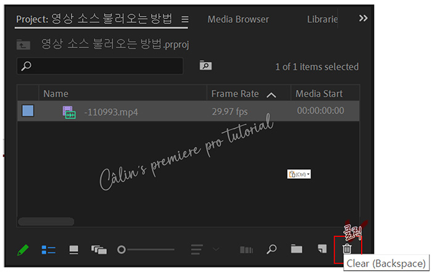Click the sort direction caret on Frame Rate
Image resolution: width=432 pixels, height=274 pixels.
point(272,95)
